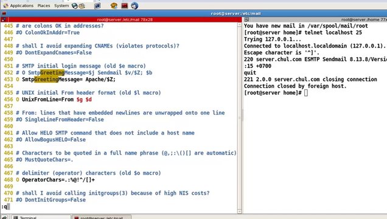Launch the email client panel icon
The image size is (387, 219).
tap(82, 5)
